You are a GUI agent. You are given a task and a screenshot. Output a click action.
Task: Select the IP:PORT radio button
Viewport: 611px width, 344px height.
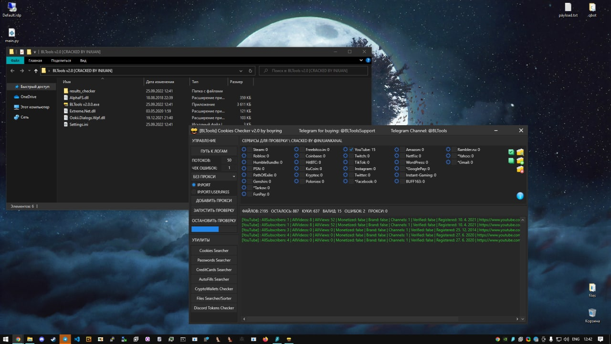pyautogui.click(x=194, y=185)
